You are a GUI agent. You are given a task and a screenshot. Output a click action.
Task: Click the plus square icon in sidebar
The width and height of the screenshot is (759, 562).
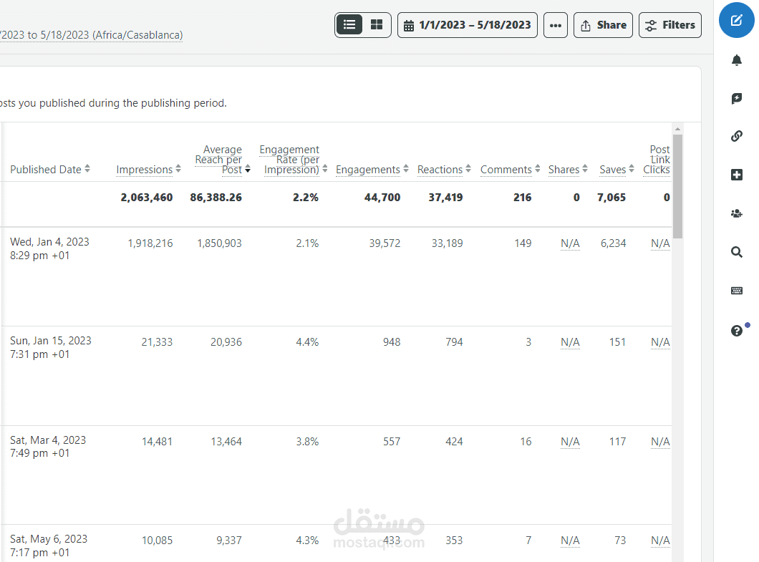736,175
